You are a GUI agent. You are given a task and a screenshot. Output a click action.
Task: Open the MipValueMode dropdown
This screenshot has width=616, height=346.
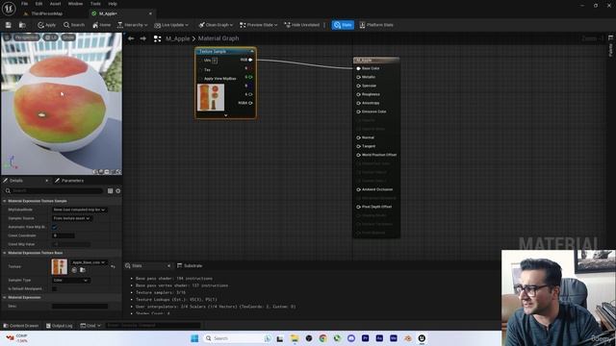pyautogui.click(x=79, y=210)
